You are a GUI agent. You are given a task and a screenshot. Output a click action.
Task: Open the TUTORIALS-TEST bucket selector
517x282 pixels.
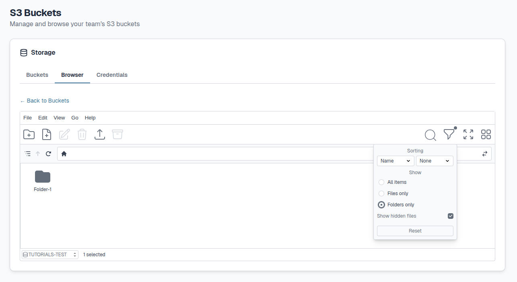click(50, 255)
